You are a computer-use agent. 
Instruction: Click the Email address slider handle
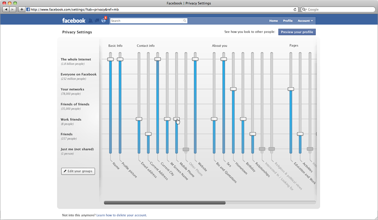(139, 119)
